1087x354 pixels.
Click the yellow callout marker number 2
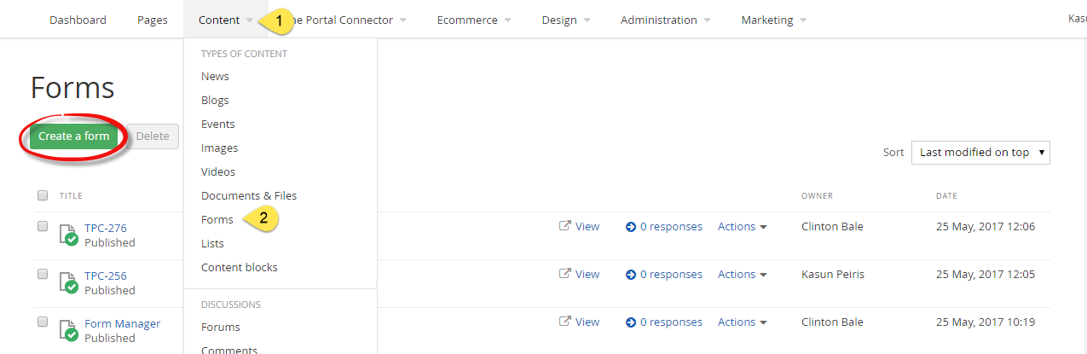tap(263, 219)
